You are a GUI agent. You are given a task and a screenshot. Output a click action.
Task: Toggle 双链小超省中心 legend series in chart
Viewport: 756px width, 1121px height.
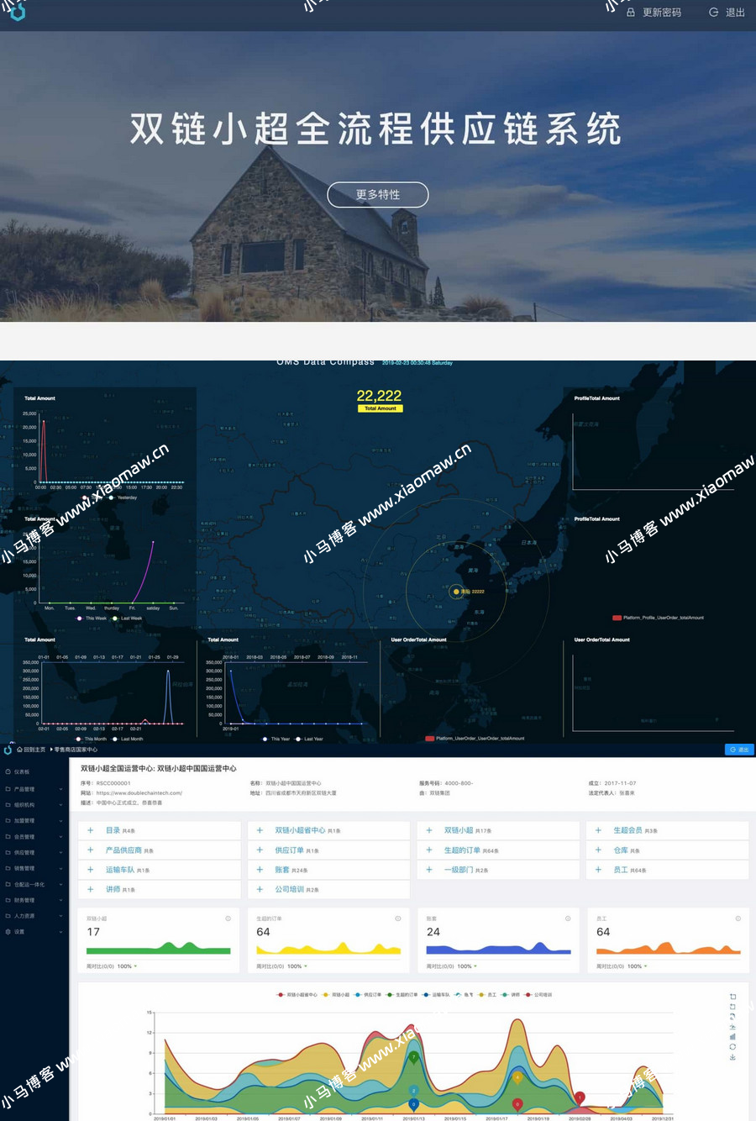click(297, 995)
